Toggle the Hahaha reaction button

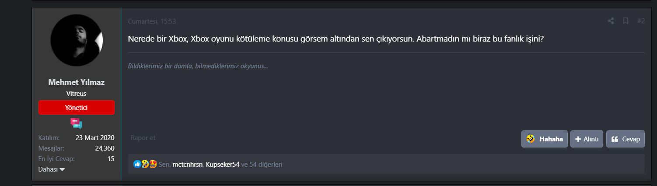coord(545,139)
